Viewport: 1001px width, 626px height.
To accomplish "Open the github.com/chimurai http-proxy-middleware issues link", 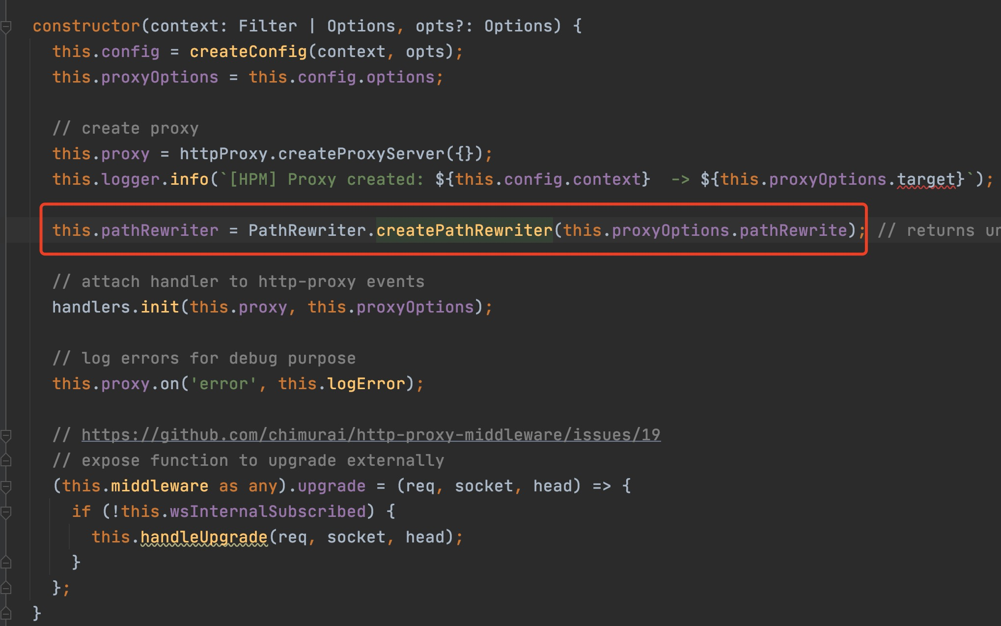I will click(371, 435).
